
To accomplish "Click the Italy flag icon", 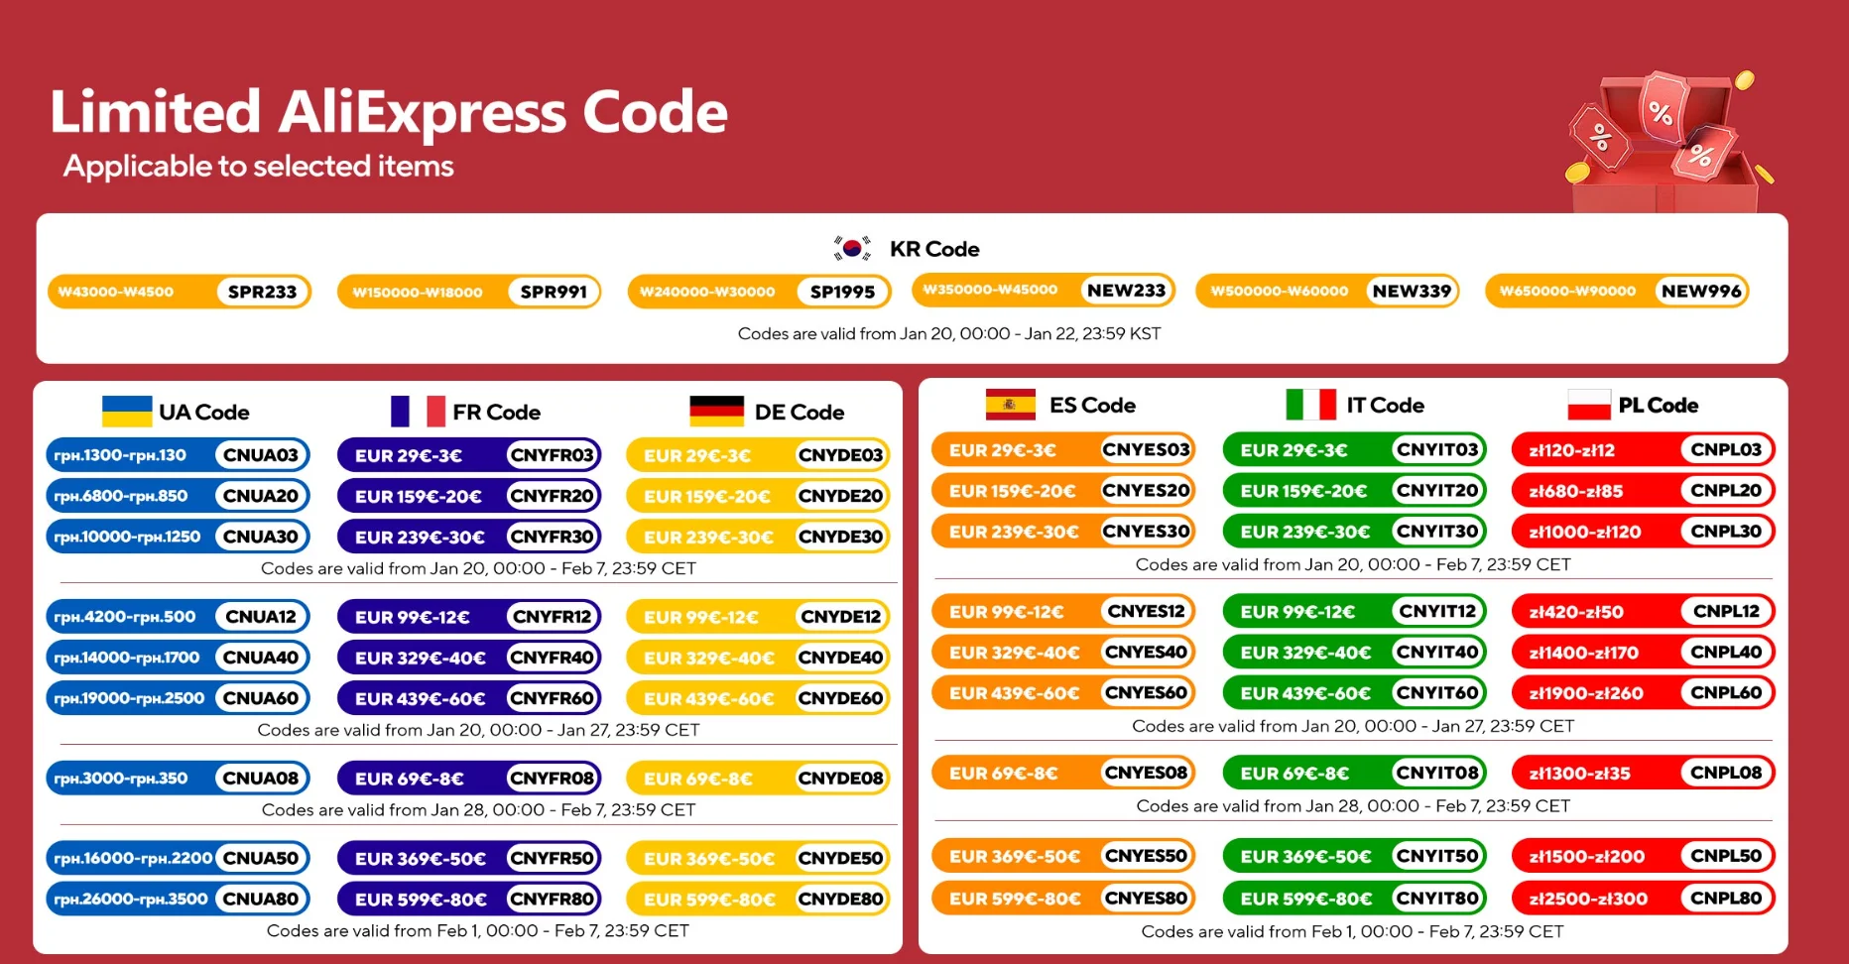I will click(1310, 405).
